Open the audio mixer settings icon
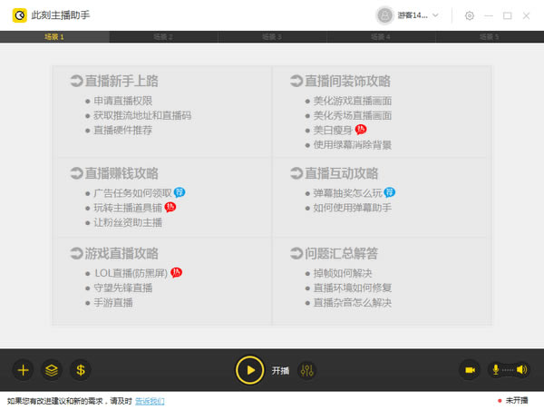The height and width of the screenshot is (410, 544). [307, 370]
